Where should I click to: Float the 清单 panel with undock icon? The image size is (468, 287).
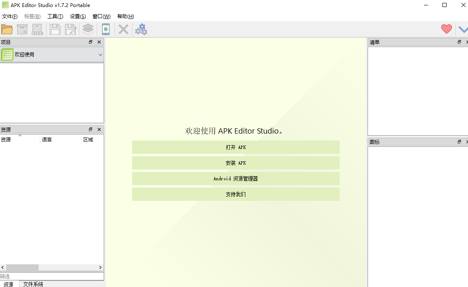point(459,42)
